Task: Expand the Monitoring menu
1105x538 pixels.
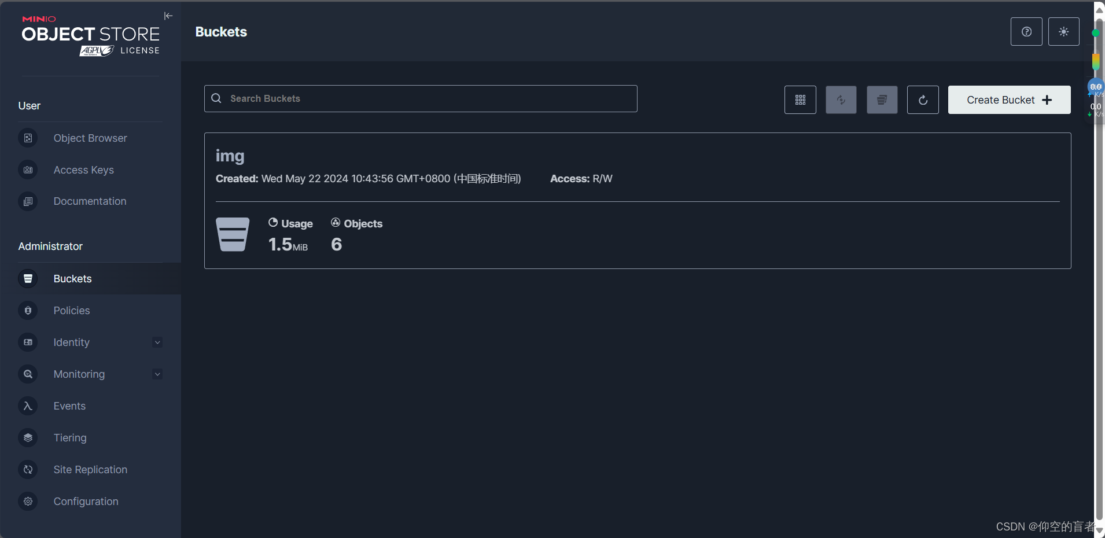Action: [x=157, y=374]
